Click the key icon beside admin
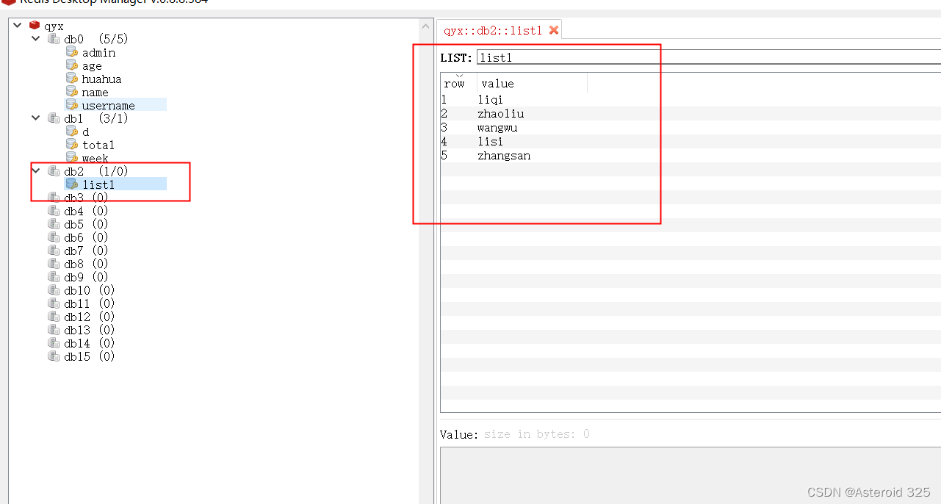Screen dimensions: 941x504 (71, 52)
